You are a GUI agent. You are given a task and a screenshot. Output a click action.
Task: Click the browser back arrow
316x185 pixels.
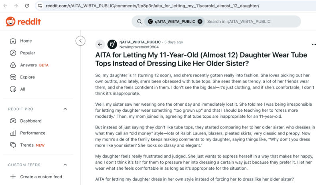(x=5, y=6)
